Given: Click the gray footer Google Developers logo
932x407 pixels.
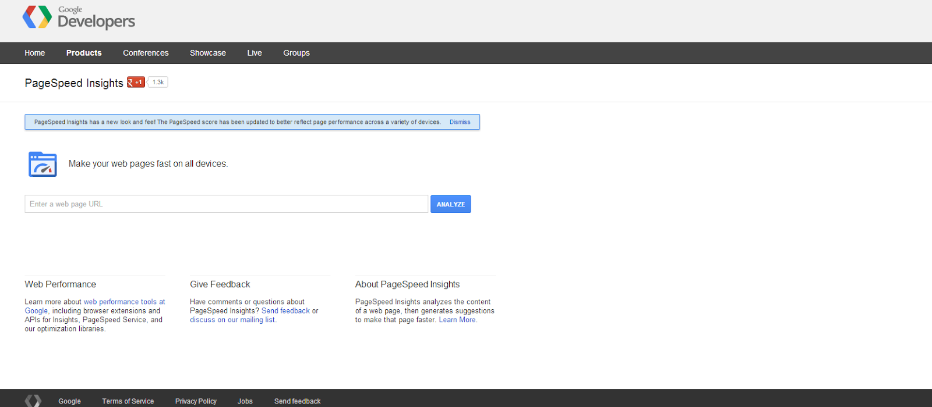Looking at the screenshot, I should click(33, 401).
